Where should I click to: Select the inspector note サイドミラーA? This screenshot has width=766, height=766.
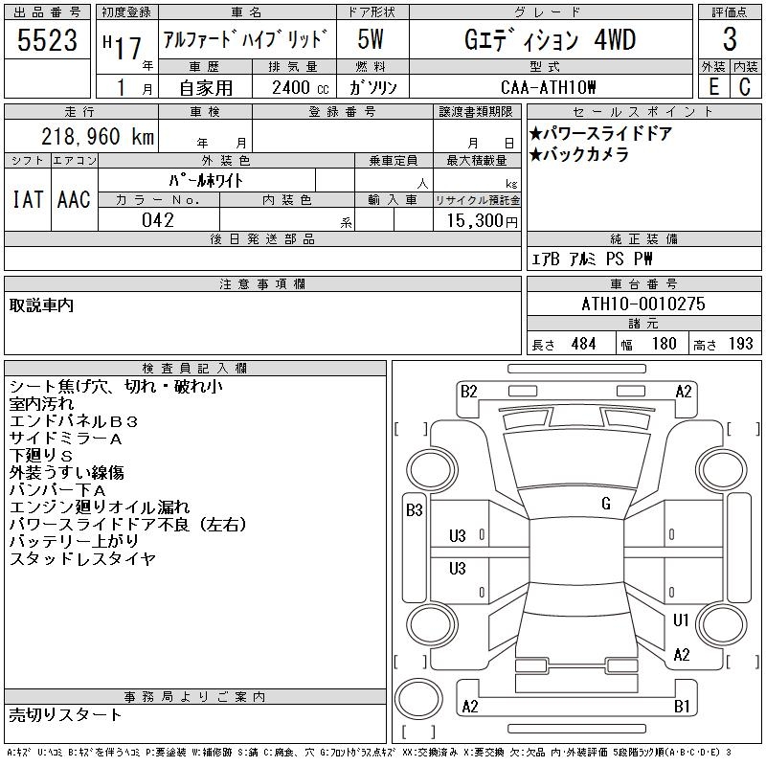[x=65, y=439]
